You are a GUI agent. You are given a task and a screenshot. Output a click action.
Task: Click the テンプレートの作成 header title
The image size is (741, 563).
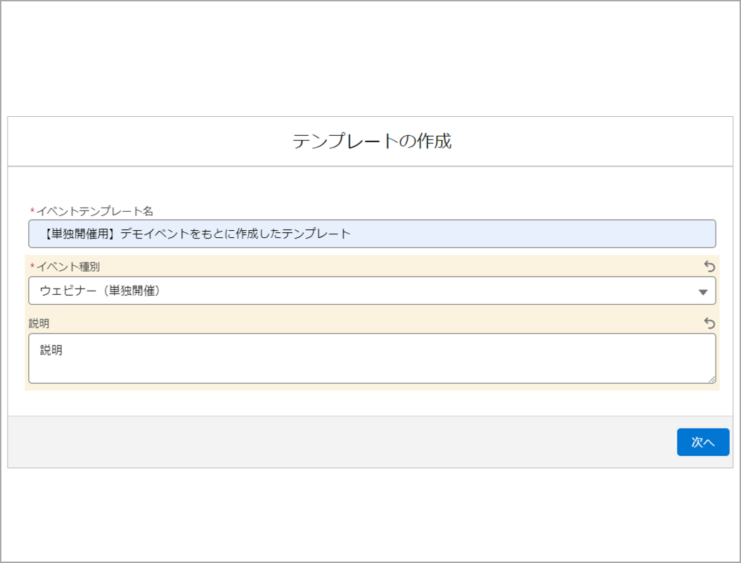tap(371, 141)
